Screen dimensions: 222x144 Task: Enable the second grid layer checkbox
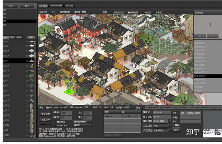(126, 13)
